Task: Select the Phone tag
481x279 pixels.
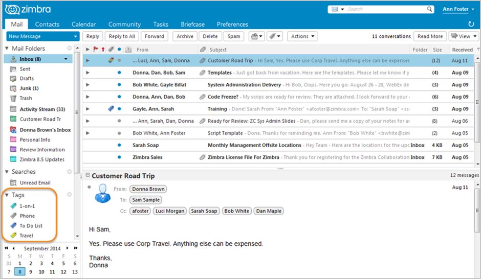Action: tap(27, 216)
